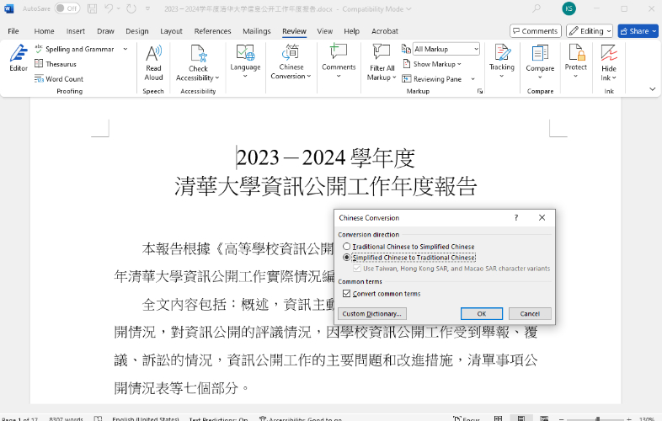Adjust the zoom slider
The image size is (662, 421).
pyautogui.click(x=597, y=418)
